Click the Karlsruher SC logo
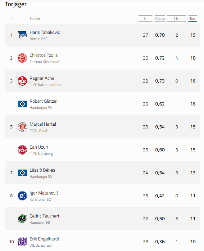The image size is (204, 251). click(22, 195)
